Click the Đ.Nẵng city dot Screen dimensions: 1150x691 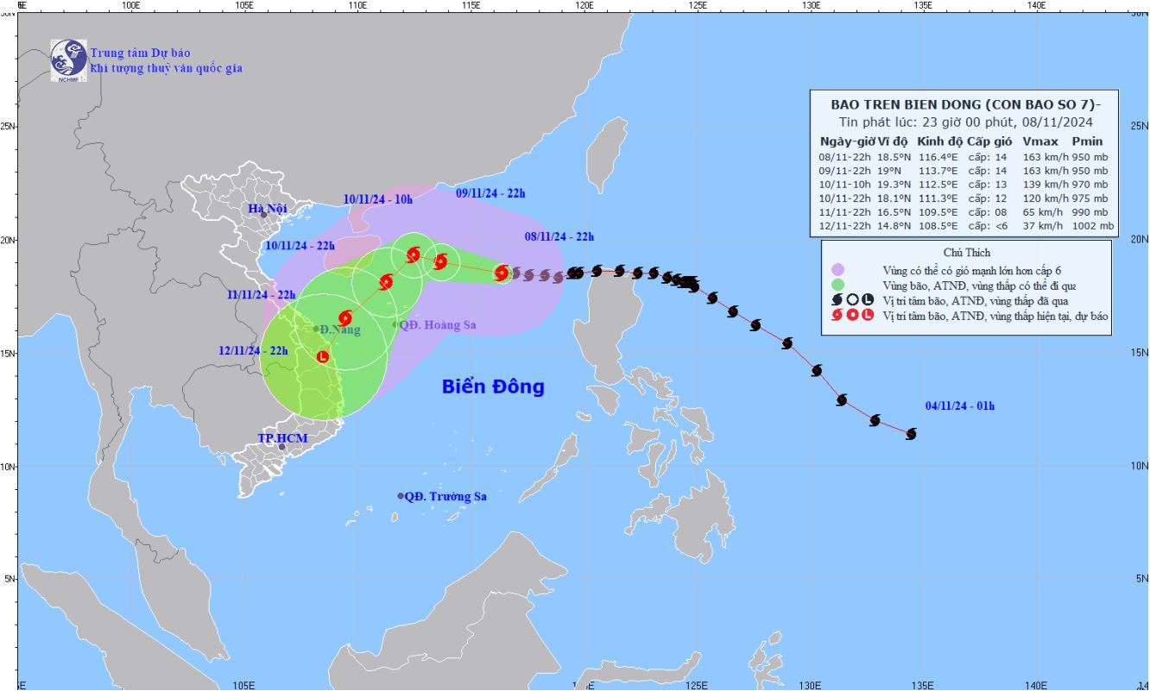click(316, 329)
